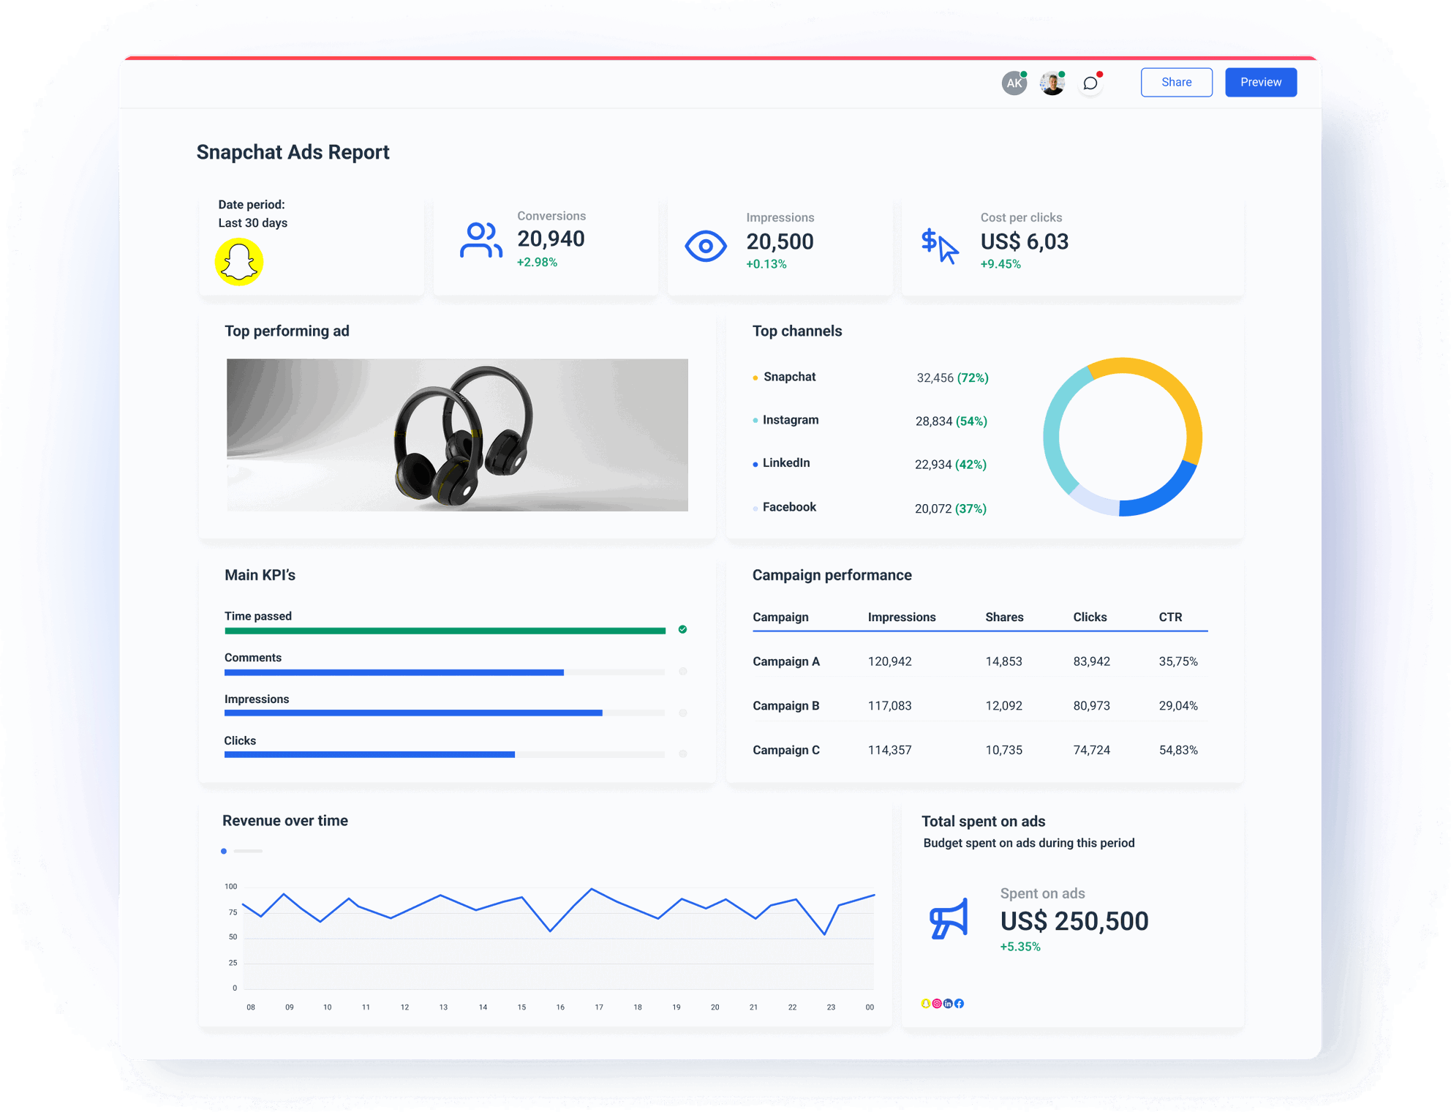The width and height of the screenshot is (1451, 1115).
Task: Expand the revenue series legend dot
Action: point(225,851)
